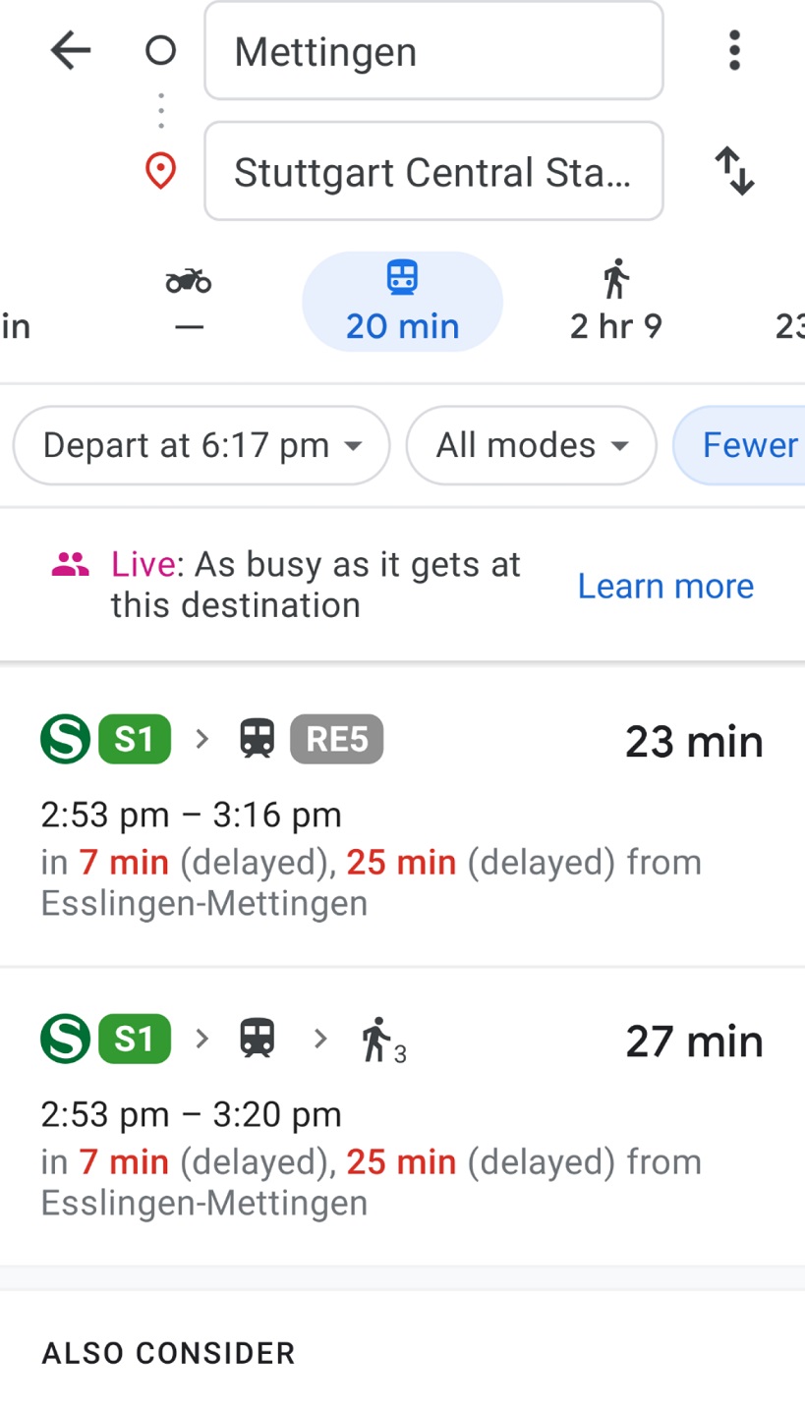Open the Learn more link
This screenshot has width=805, height=1409.
[x=665, y=586]
